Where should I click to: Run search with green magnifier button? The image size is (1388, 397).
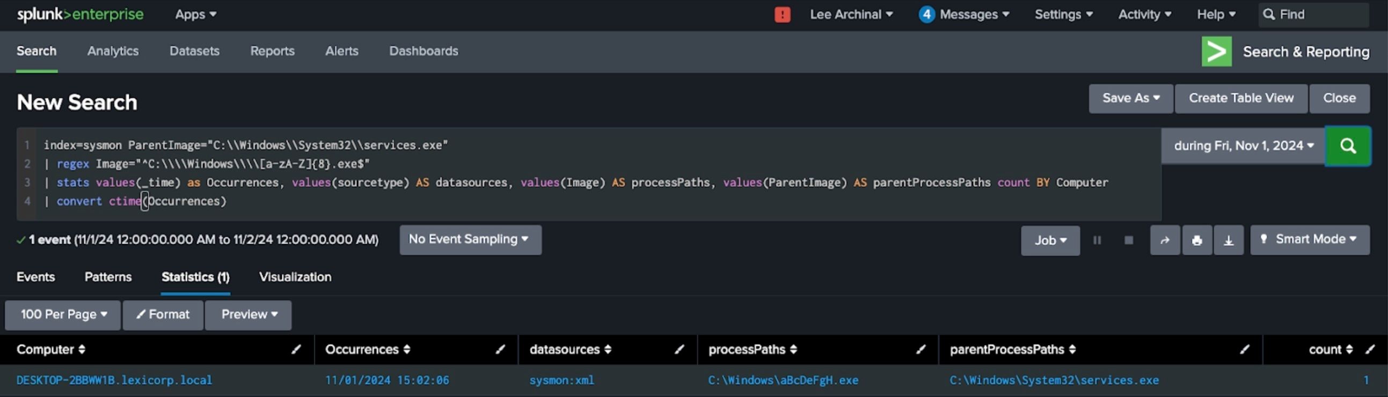[x=1348, y=146]
